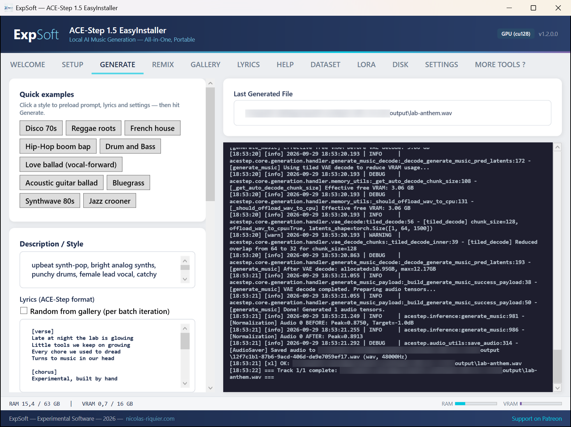Open the SETTINGS tab
571x427 pixels.
pyautogui.click(x=442, y=65)
